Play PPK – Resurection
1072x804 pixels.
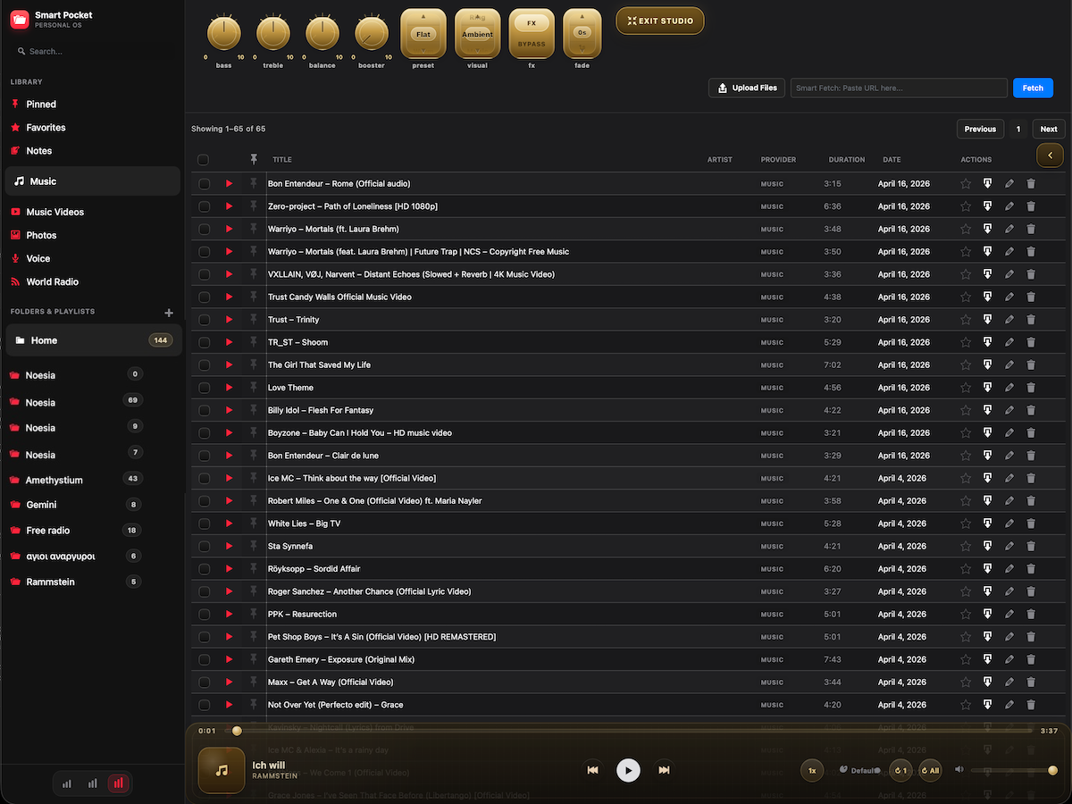pyautogui.click(x=230, y=614)
